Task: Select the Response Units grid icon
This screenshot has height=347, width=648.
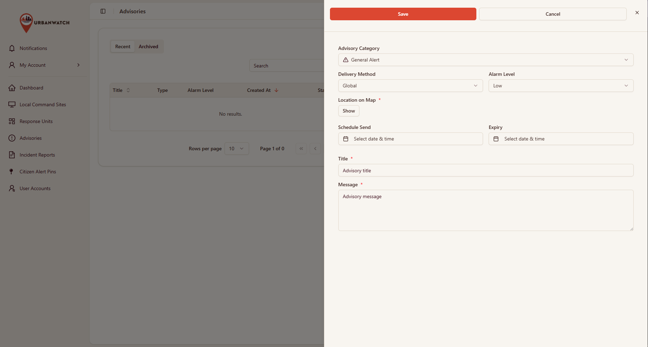Action: [12, 121]
